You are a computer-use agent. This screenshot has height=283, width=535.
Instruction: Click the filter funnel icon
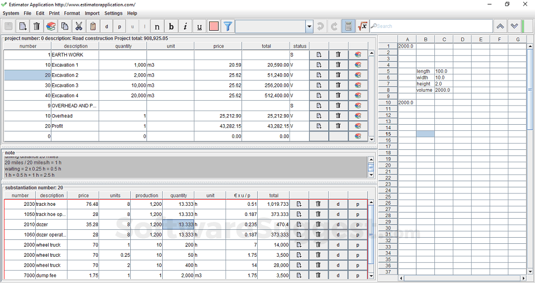(228, 26)
